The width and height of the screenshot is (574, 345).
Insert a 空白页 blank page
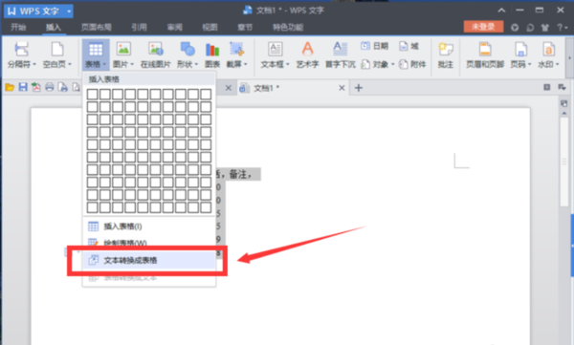click(56, 54)
